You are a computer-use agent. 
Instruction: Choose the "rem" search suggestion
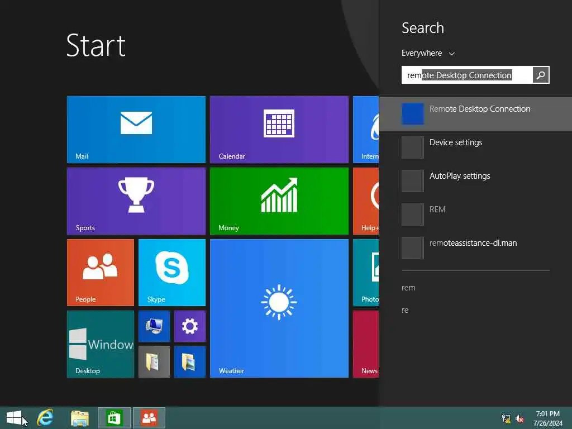tap(408, 288)
